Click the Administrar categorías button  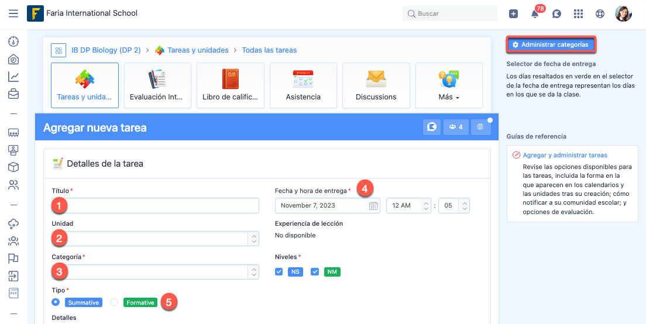point(551,44)
